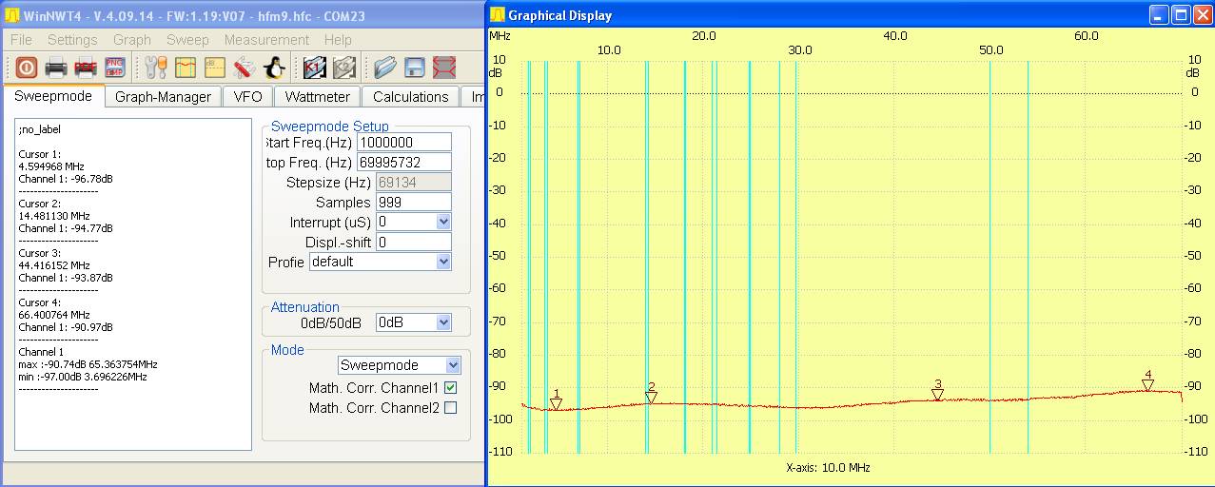Open the Profile dropdown showing default

(x=442, y=262)
